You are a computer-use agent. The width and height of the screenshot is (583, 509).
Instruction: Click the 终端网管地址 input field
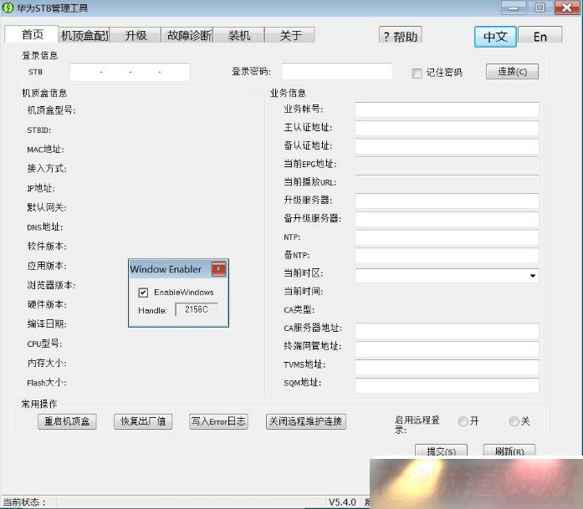(x=447, y=349)
